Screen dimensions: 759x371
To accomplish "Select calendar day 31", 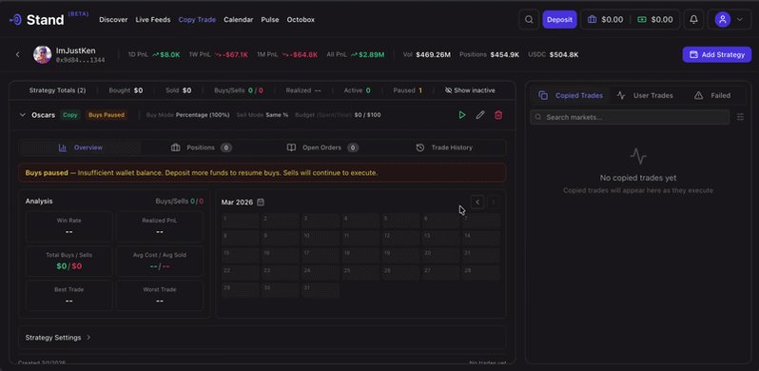I will tap(321, 290).
